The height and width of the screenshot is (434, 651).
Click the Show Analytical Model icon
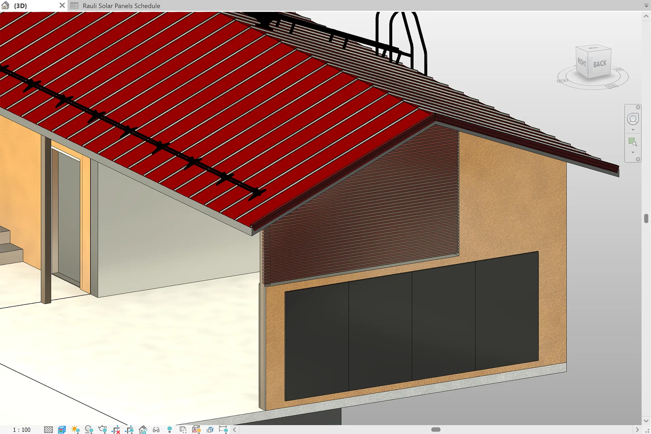[x=196, y=430]
